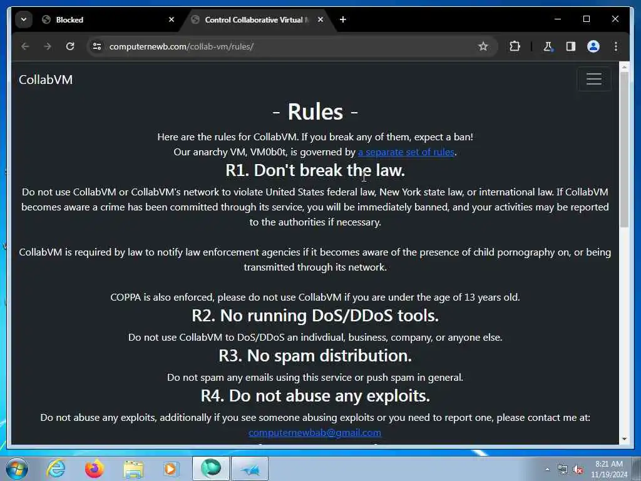Screen dimensions: 641x481
Task: Show hidden system tray icons
Action: (x=547, y=469)
